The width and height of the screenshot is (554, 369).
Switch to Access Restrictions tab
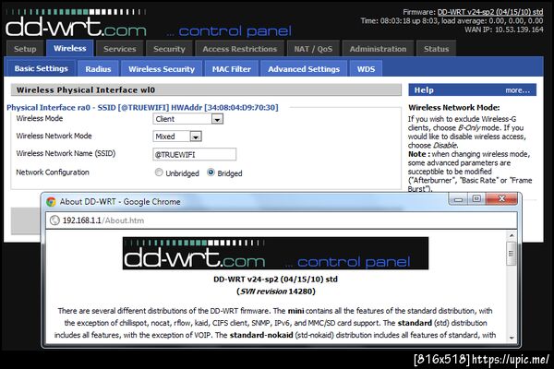click(239, 48)
